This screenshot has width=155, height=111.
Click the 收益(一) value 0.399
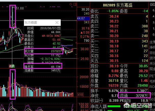coord(114,101)
